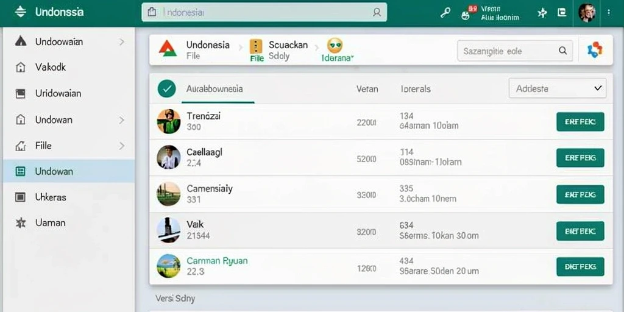Click the Versi Sdny label
The height and width of the screenshot is (312, 624).
(175, 298)
